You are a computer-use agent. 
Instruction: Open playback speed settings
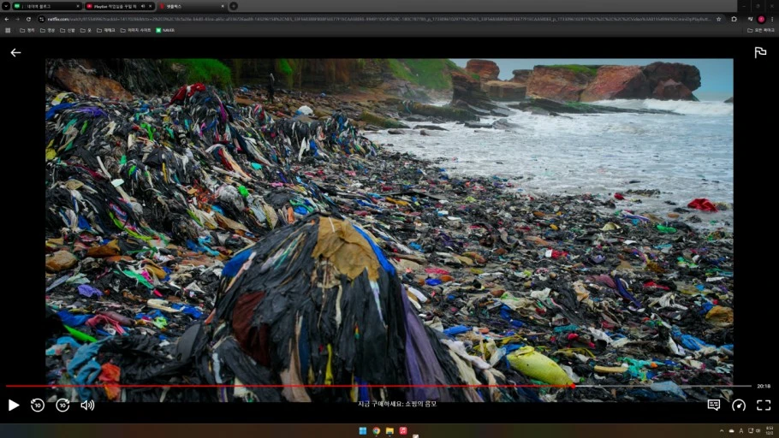pyautogui.click(x=738, y=405)
